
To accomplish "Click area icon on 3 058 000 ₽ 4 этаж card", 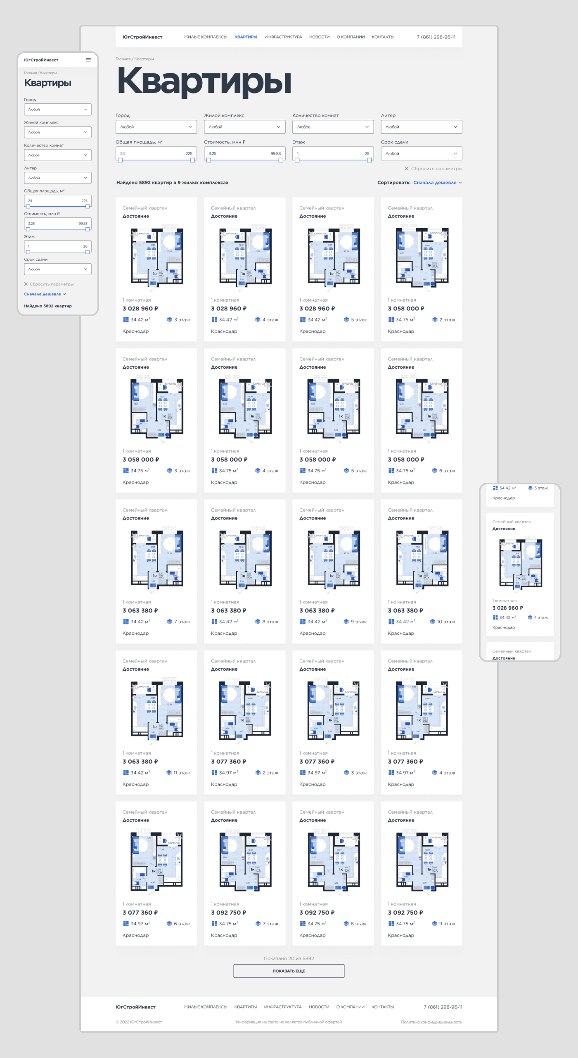I will click(x=214, y=470).
